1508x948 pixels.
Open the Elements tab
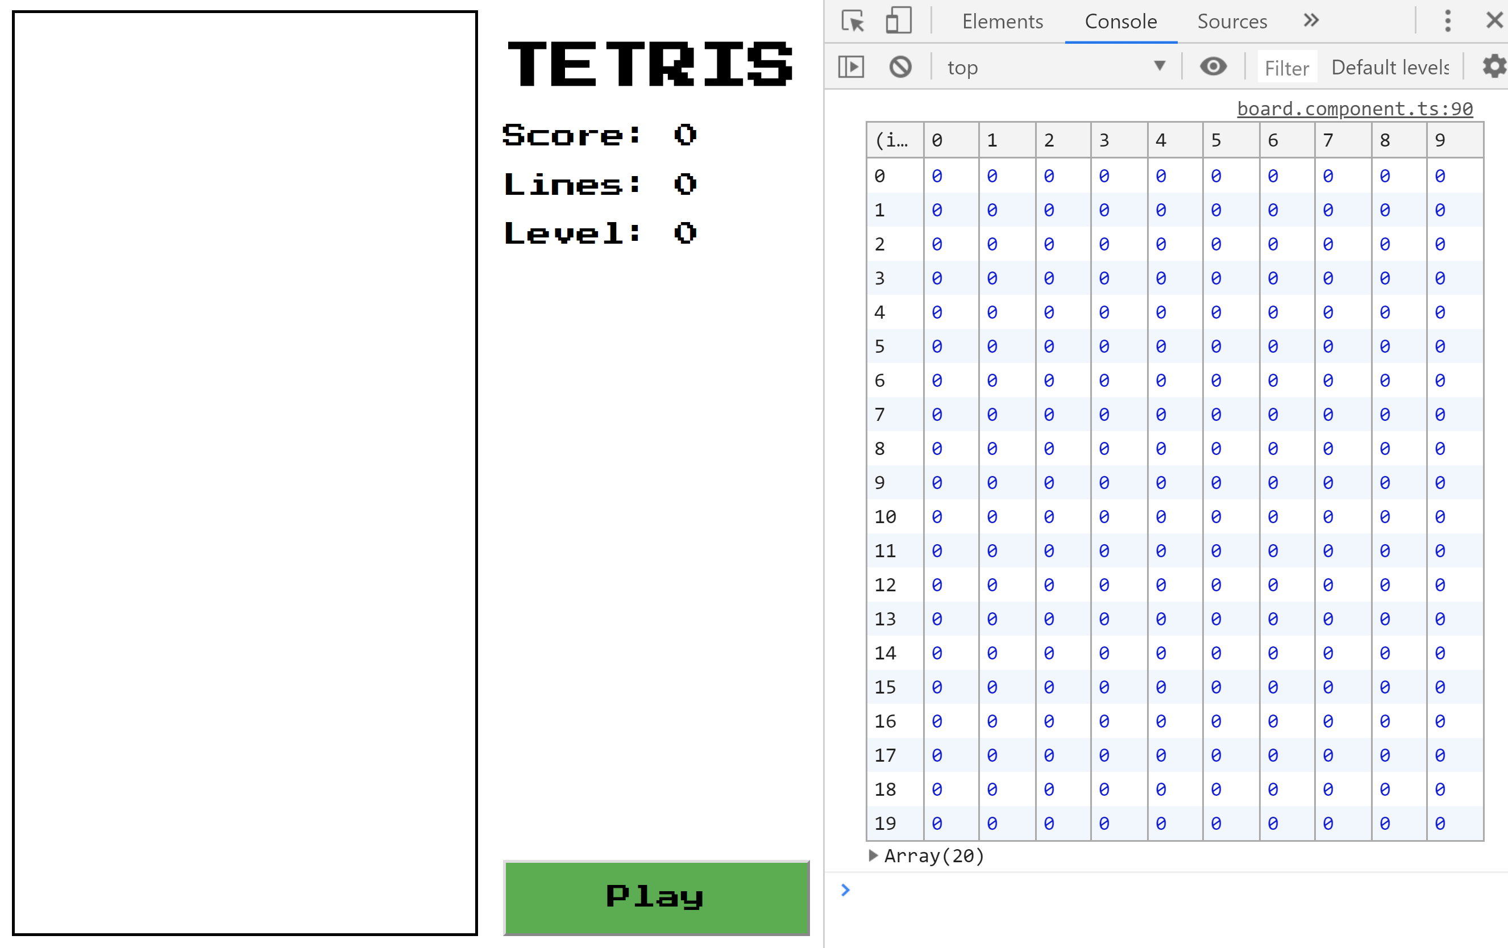[x=1002, y=21]
